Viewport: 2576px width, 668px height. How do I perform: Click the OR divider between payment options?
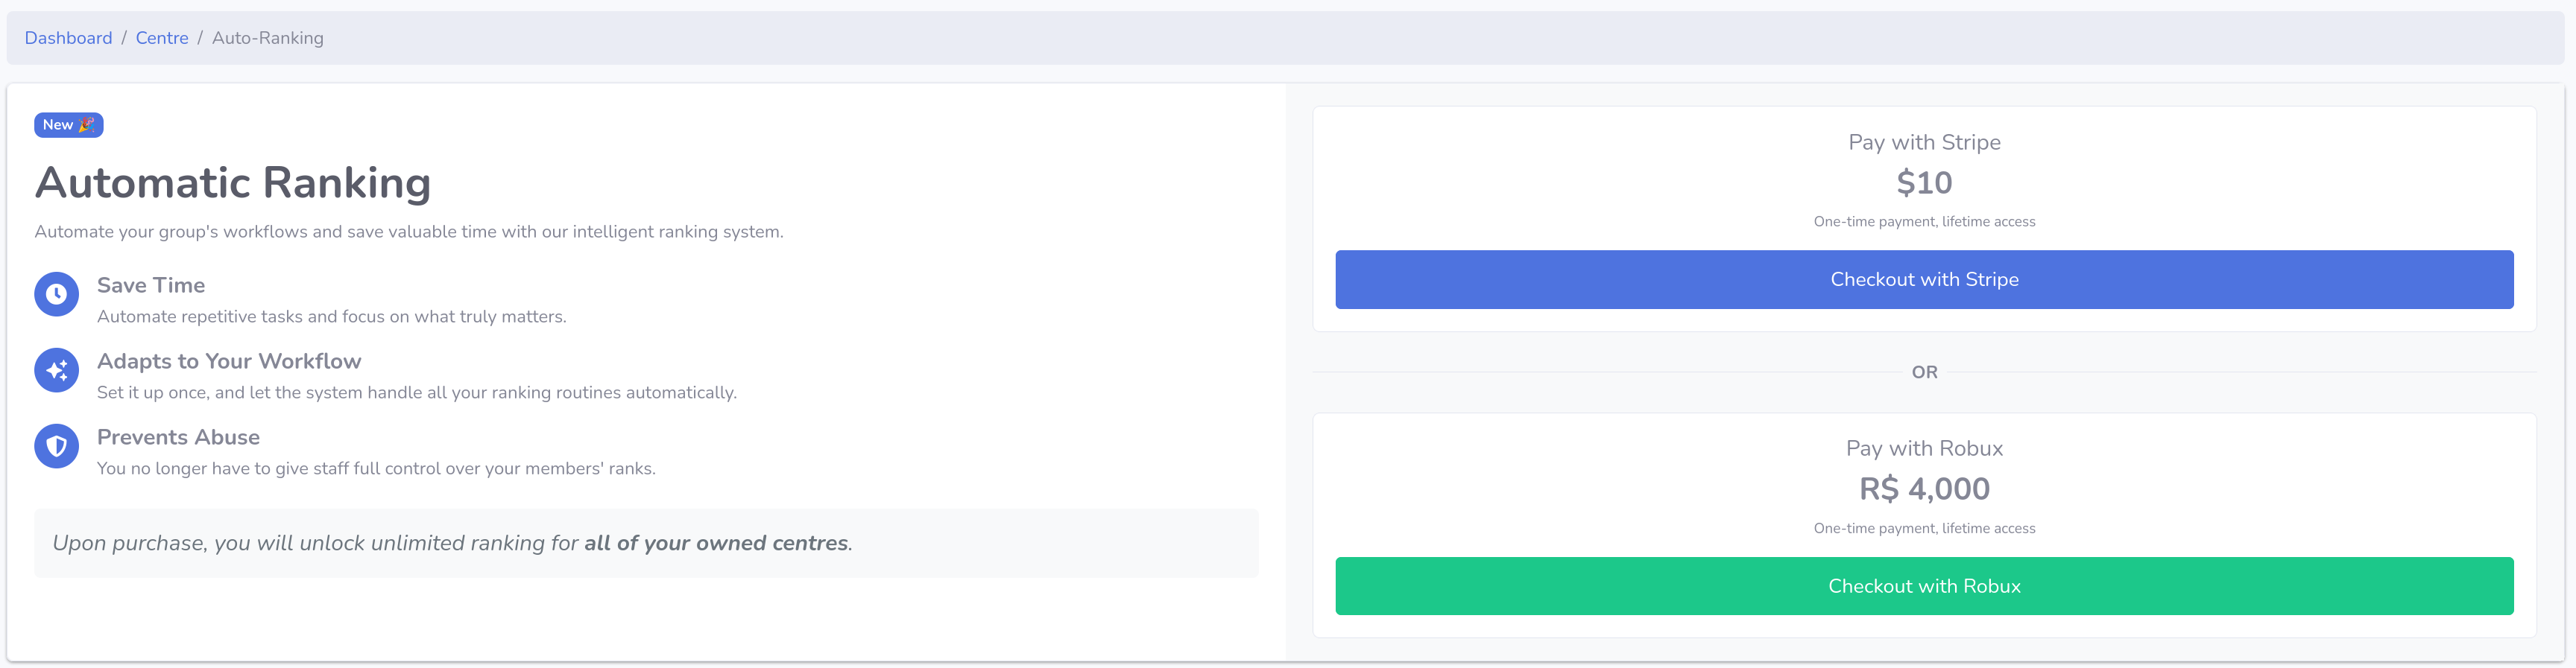tap(1923, 372)
